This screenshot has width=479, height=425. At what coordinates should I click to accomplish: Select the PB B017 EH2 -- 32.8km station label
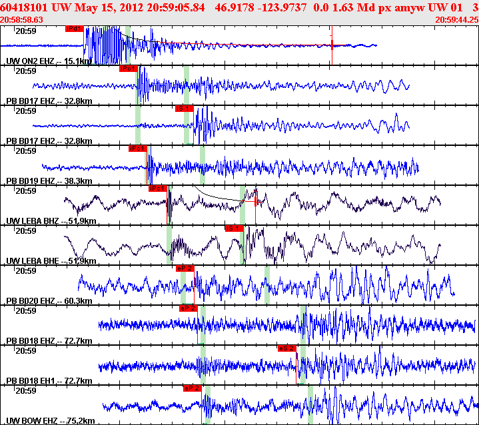click(x=49, y=141)
